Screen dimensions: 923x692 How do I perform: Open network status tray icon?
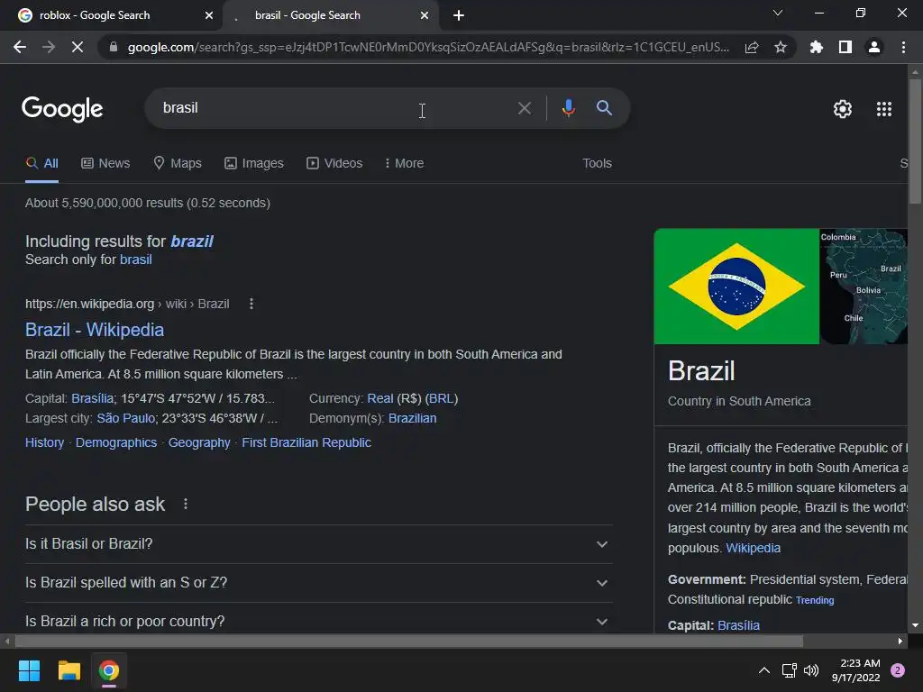tap(789, 670)
